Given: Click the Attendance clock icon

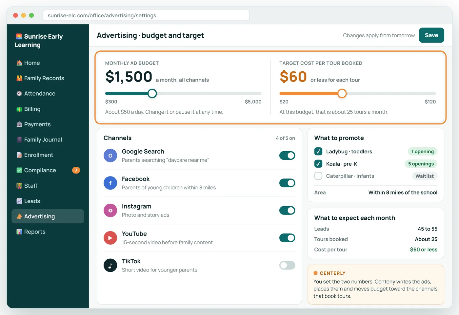Looking at the screenshot, I should (19, 94).
